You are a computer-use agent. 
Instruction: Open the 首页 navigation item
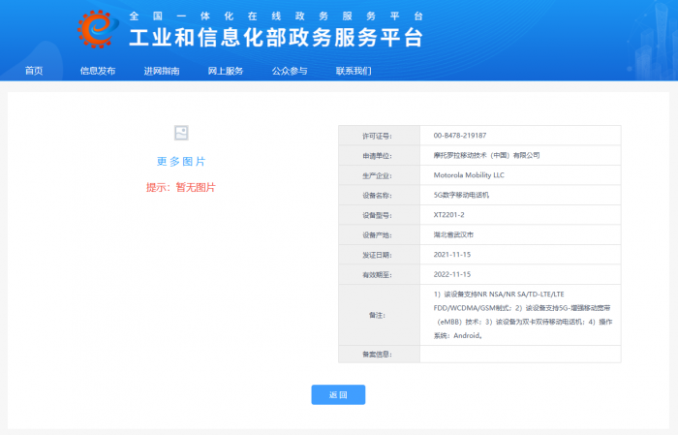(34, 71)
